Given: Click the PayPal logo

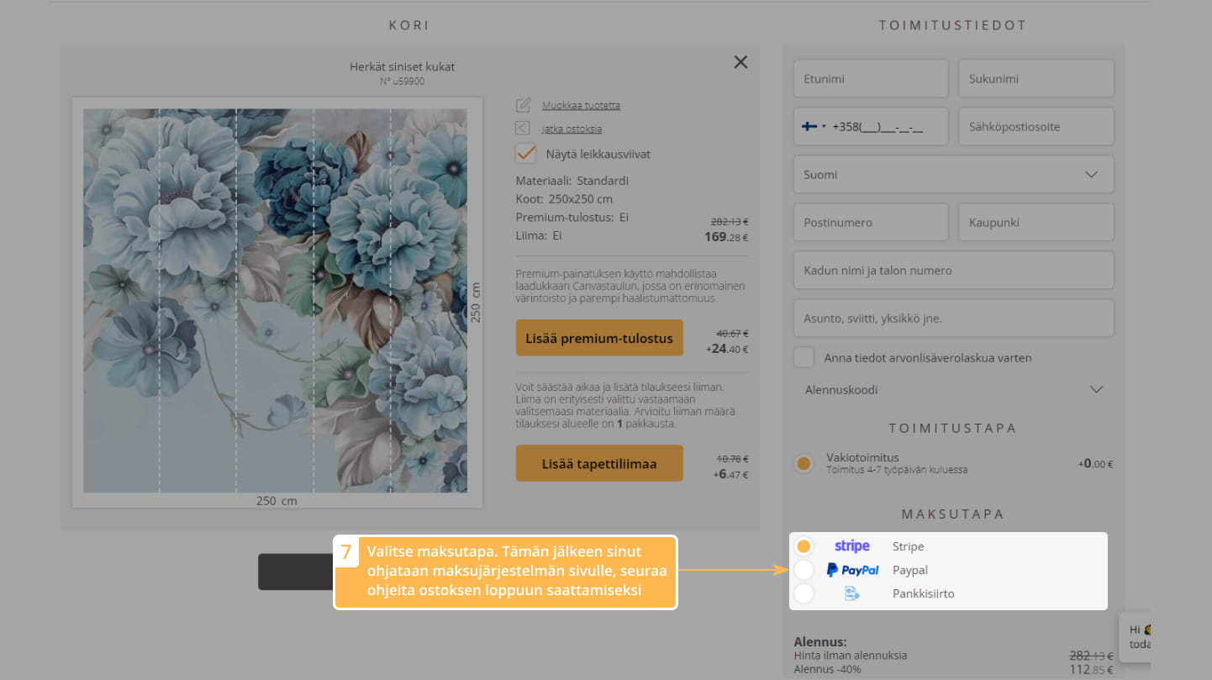Looking at the screenshot, I should [x=852, y=570].
